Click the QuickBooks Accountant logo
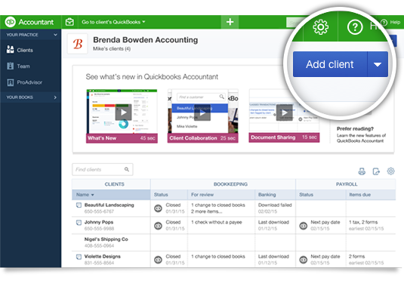The image size is (404, 281). [29, 22]
